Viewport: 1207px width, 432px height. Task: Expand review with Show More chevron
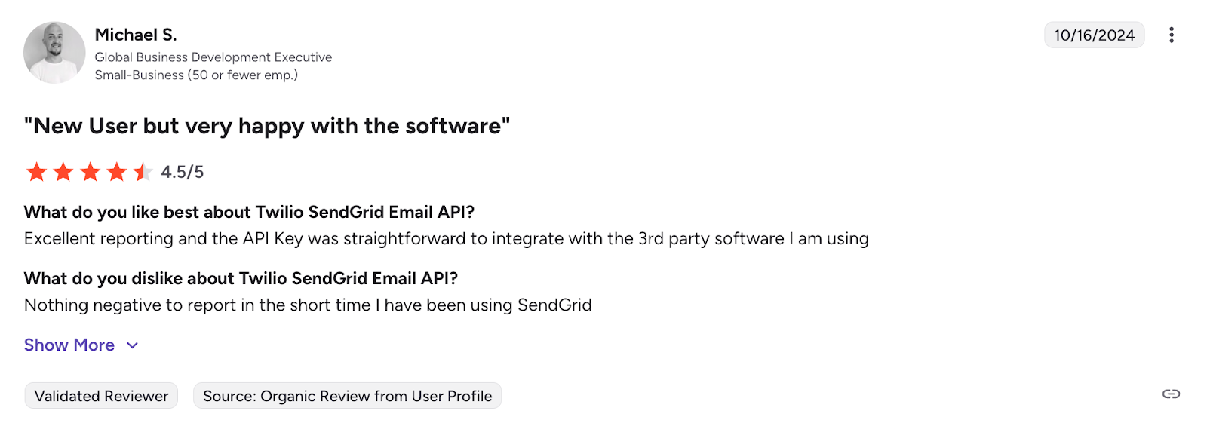point(133,345)
